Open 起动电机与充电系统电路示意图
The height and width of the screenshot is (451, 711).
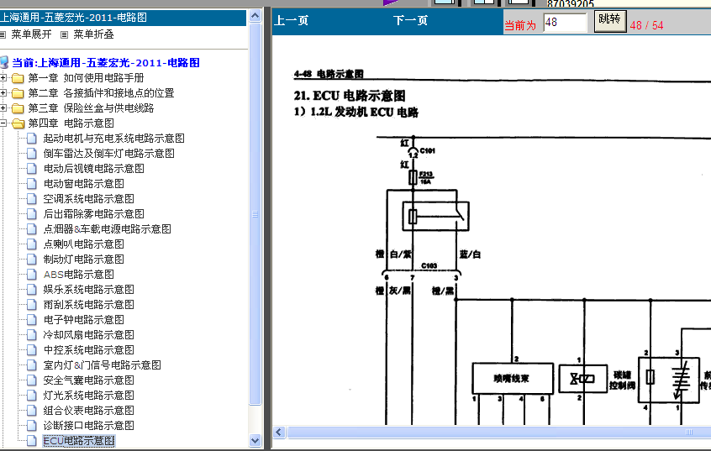click(x=113, y=139)
